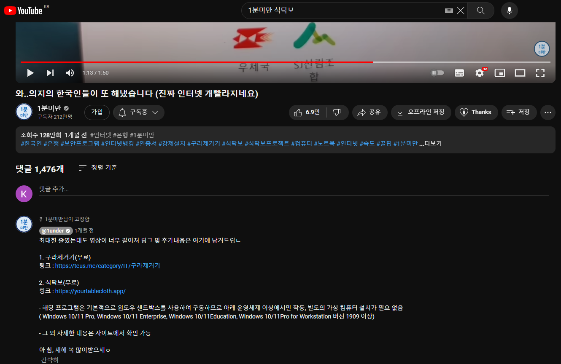561x364 pixels.
Task: Open 1분미만 channel avatar below title
Action: tap(24, 112)
